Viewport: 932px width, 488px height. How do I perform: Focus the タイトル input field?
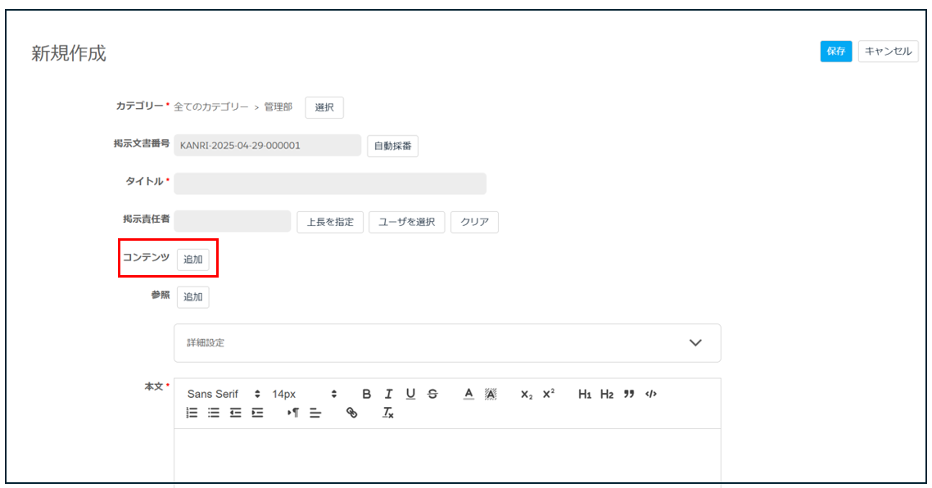330,183
